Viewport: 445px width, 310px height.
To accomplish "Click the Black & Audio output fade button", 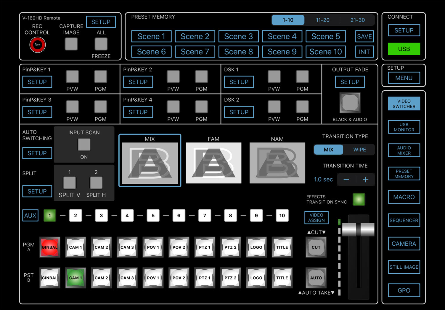I will tap(350, 103).
